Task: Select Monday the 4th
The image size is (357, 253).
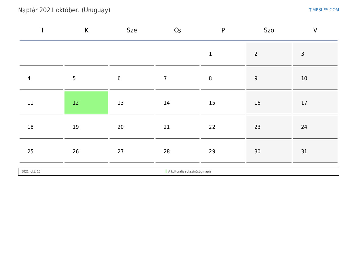Action: [x=41, y=78]
